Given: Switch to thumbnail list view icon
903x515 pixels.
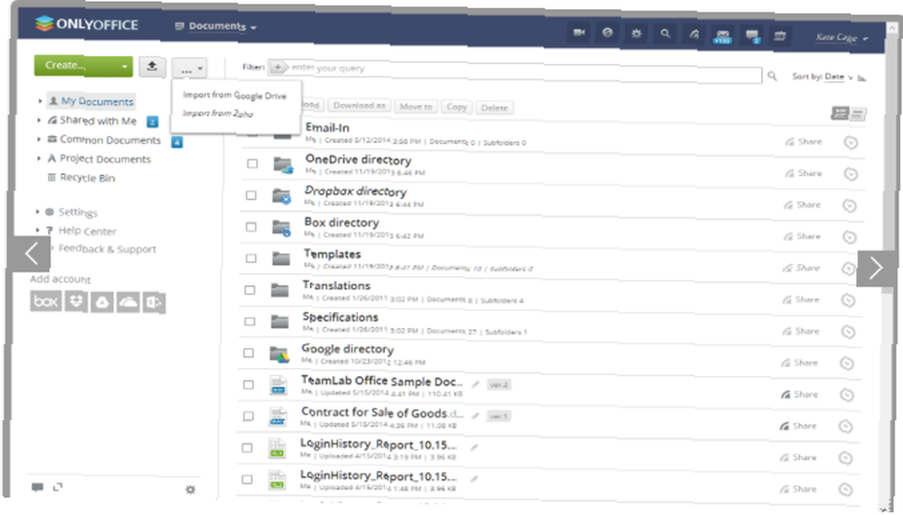Looking at the screenshot, I should [x=840, y=114].
